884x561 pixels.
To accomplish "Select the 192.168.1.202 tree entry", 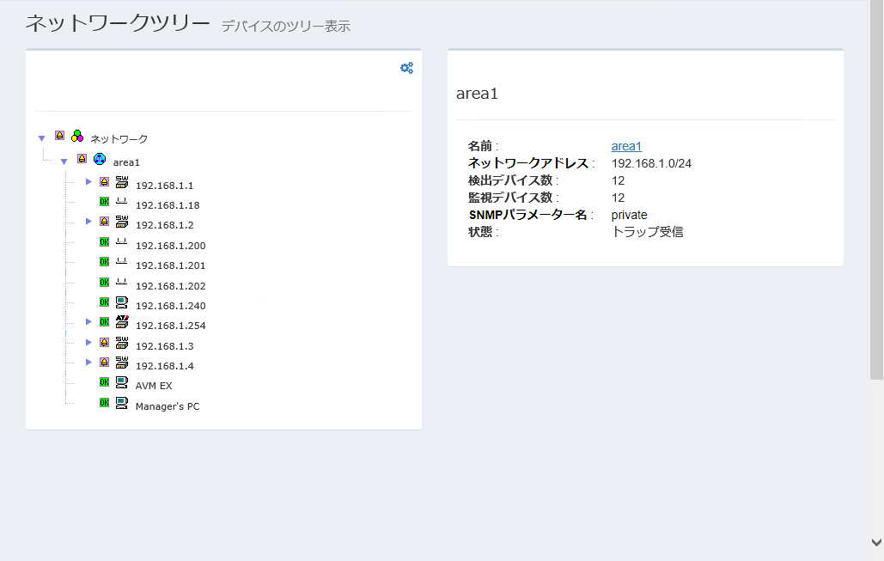I will coord(170,286).
